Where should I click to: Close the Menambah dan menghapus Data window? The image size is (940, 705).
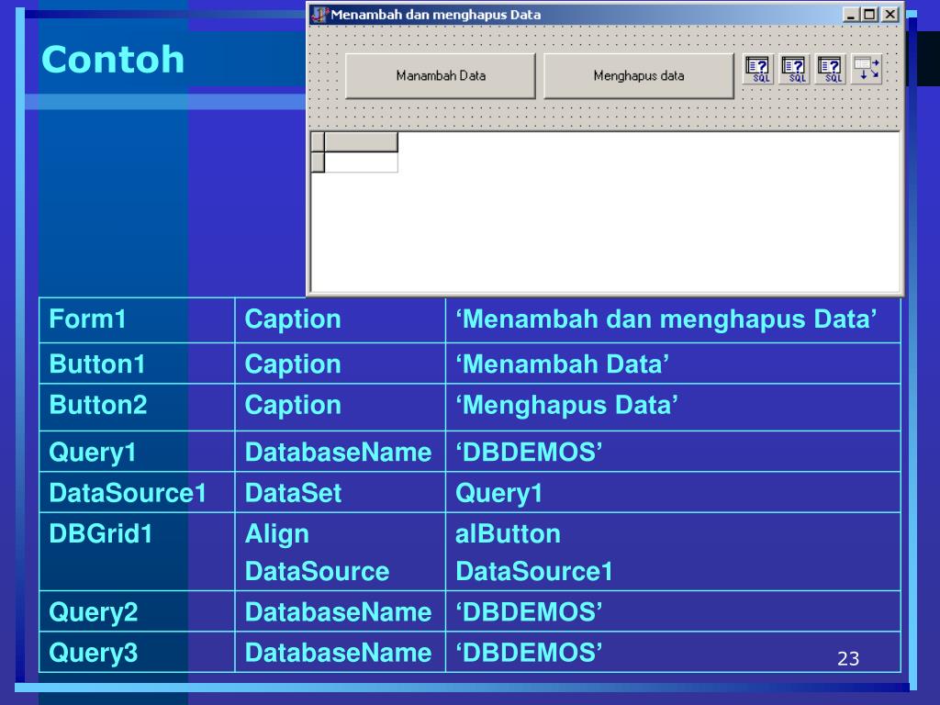(890, 15)
